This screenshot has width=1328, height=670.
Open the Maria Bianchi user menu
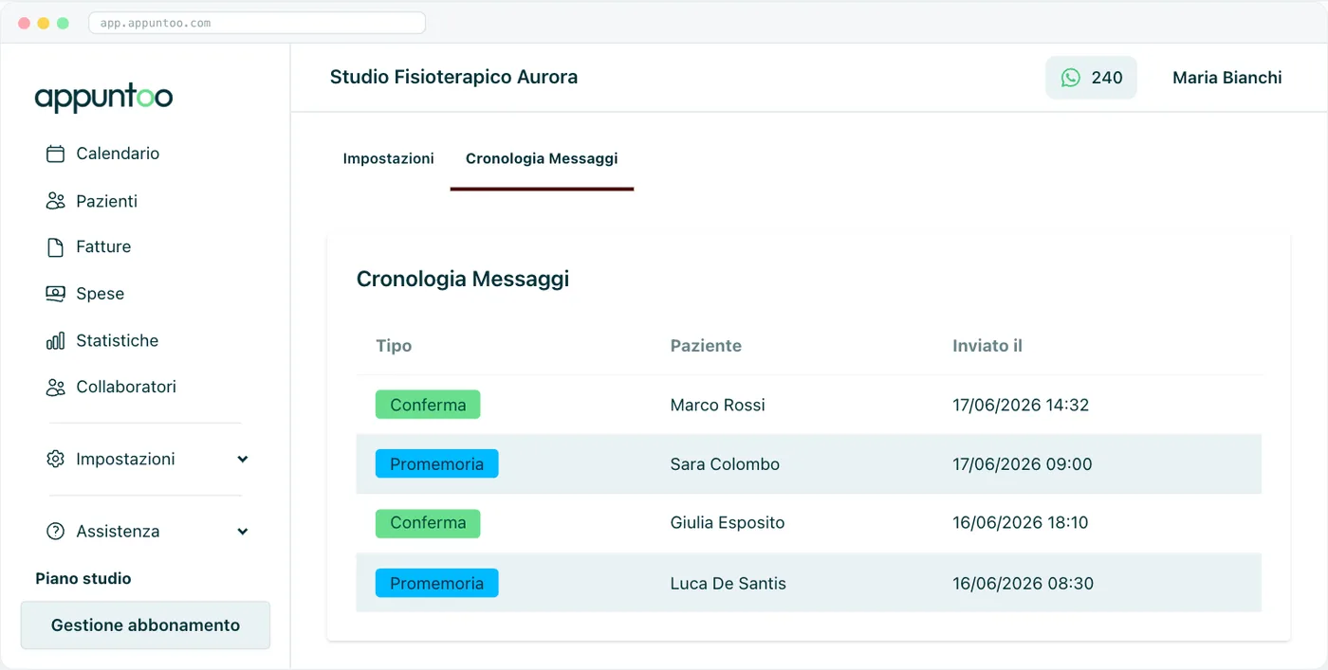[x=1227, y=78]
